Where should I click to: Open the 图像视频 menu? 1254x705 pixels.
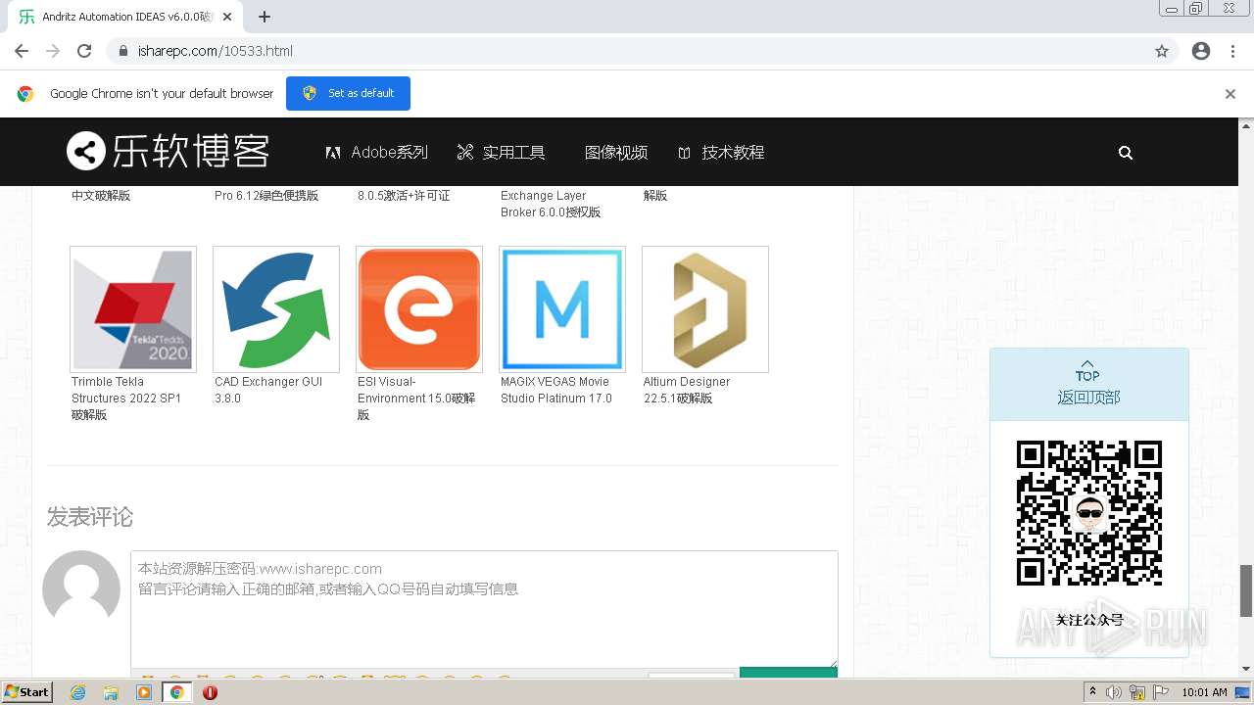click(616, 153)
